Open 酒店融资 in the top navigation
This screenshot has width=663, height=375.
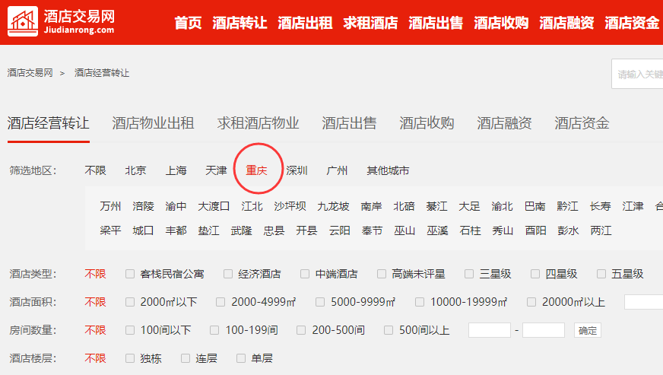[566, 23]
